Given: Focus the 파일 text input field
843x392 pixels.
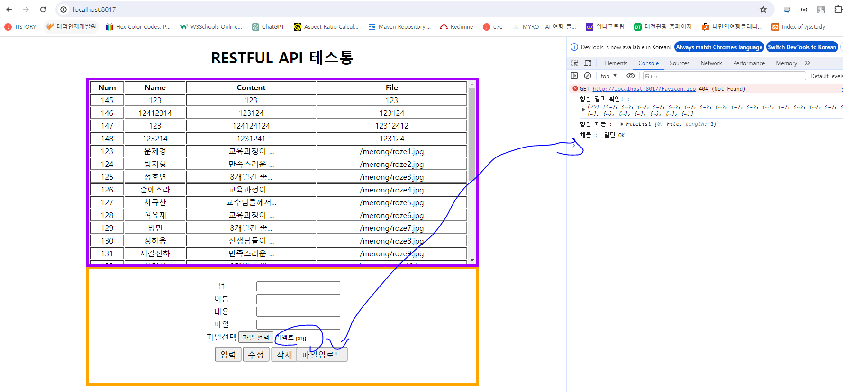Looking at the screenshot, I should (298, 324).
